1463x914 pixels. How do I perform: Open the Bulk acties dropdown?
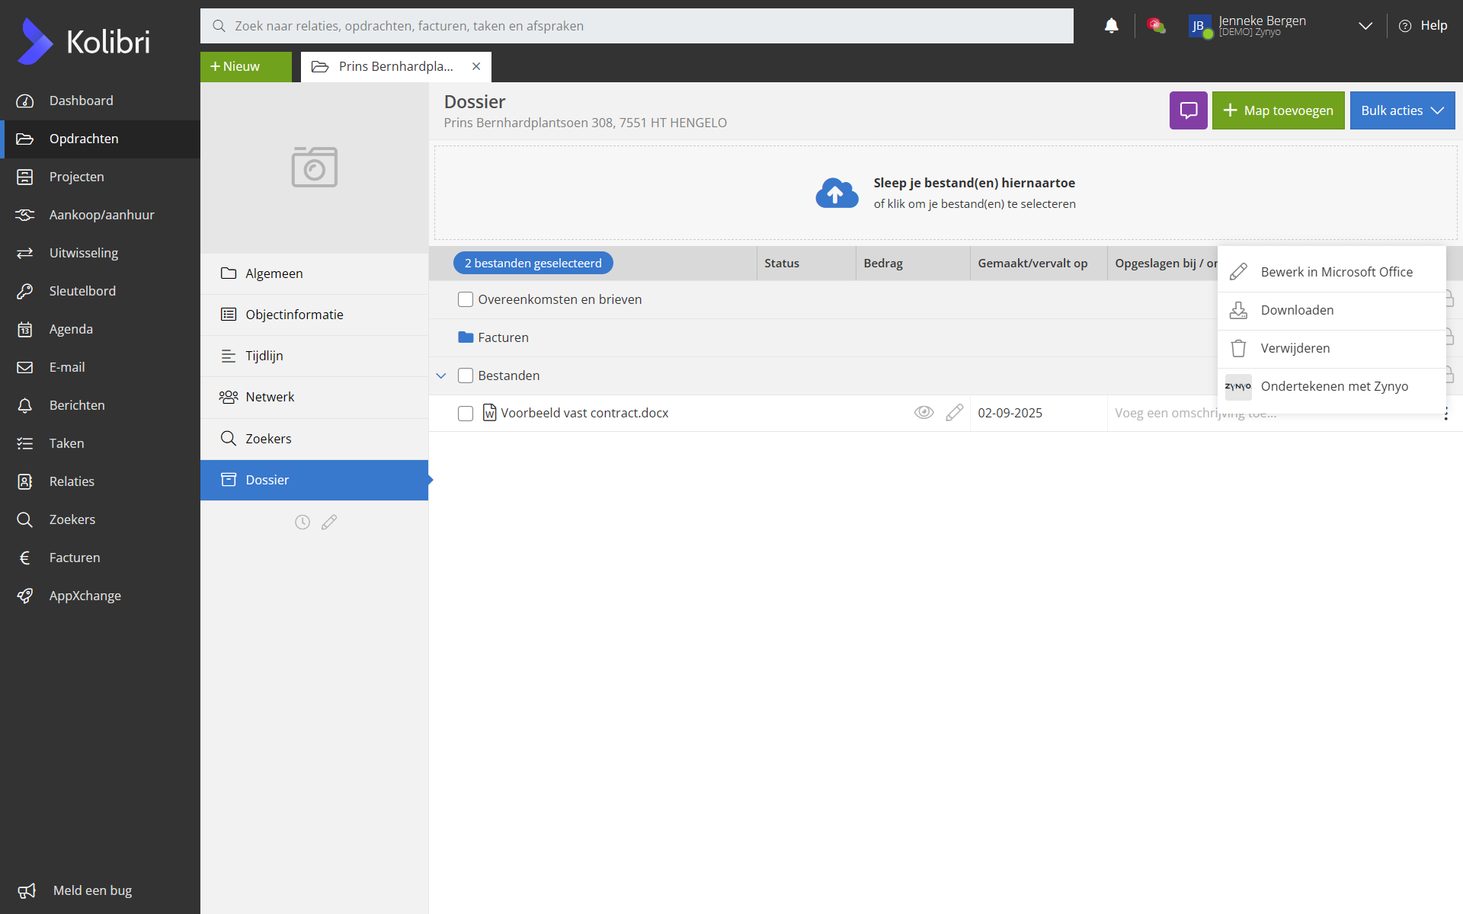click(x=1402, y=110)
